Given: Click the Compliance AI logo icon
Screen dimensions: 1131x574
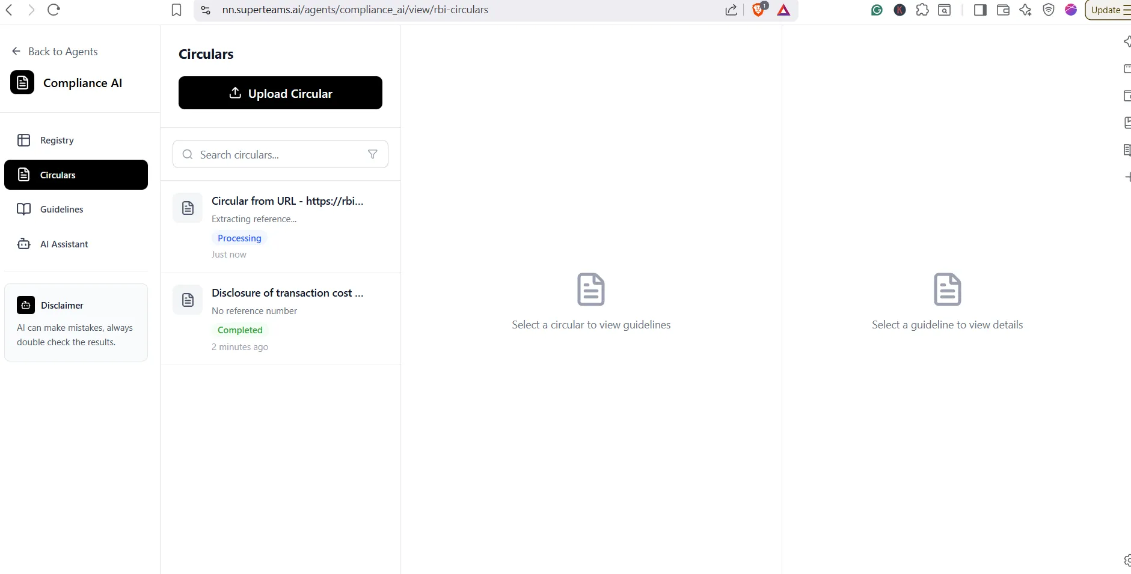Looking at the screenshot, I should click(x=22, y=82).
